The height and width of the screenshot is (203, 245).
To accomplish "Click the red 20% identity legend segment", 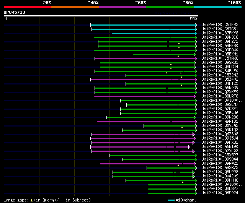I will (x=28, y=7).
